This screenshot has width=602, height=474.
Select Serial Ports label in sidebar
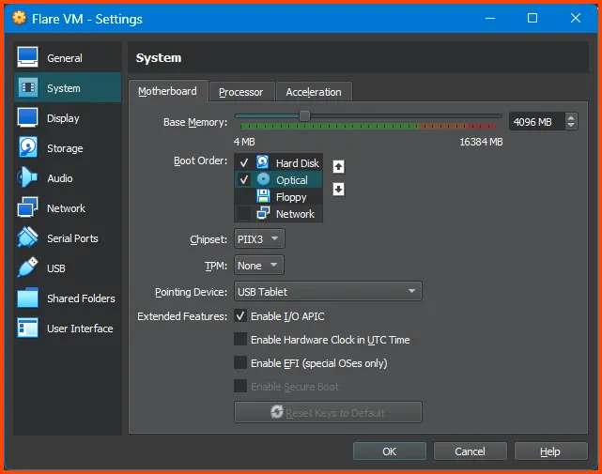72,238
